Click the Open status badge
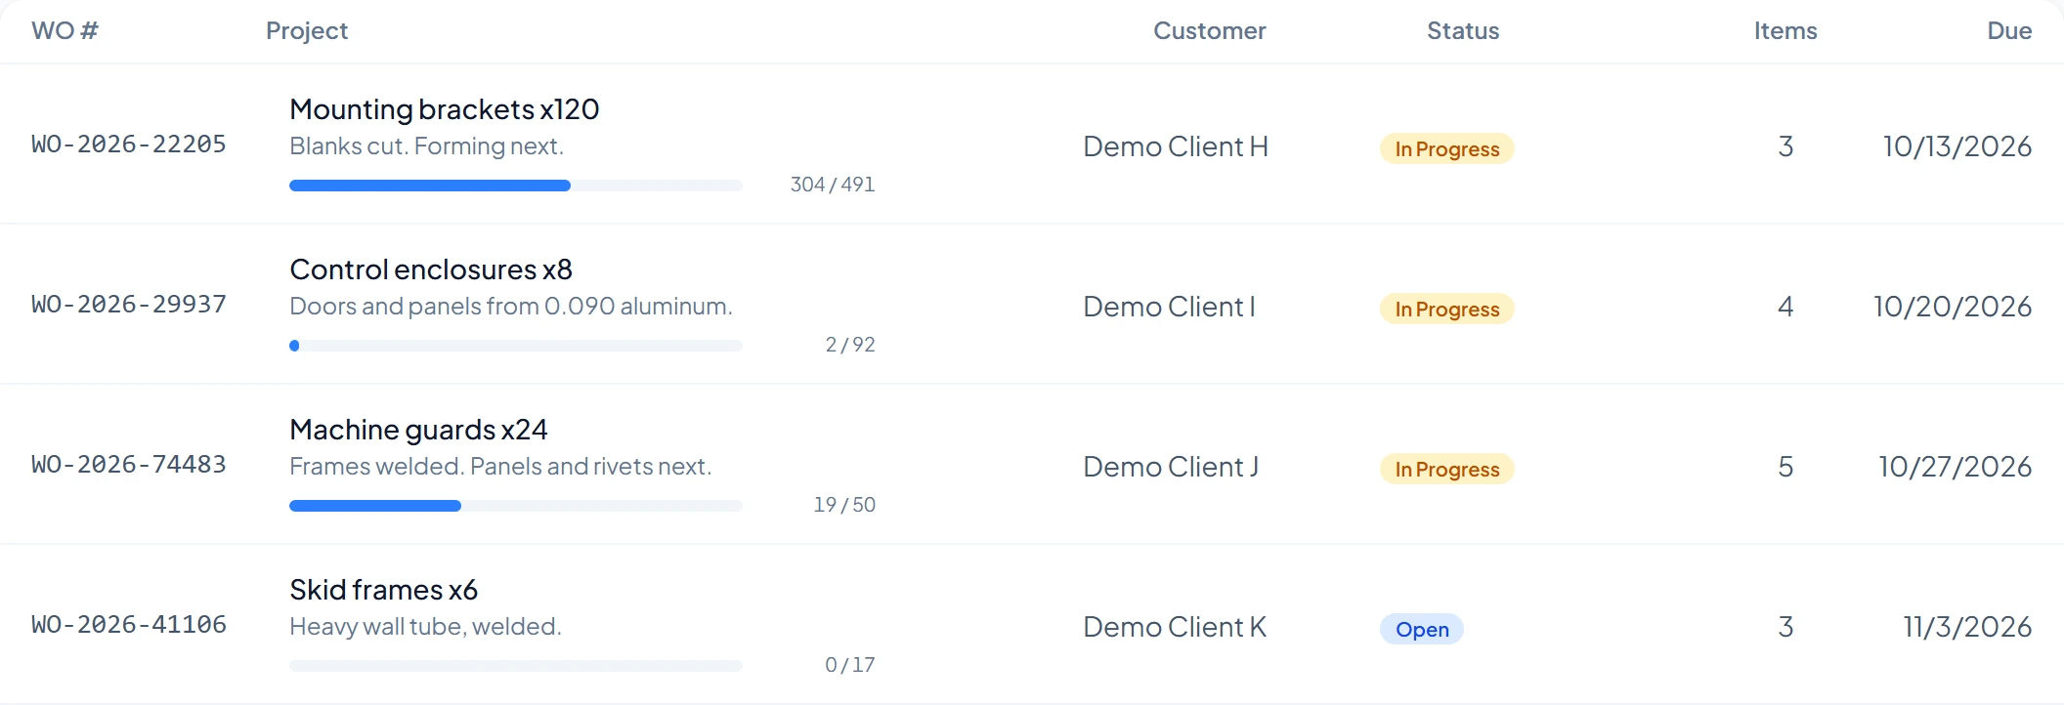This screenshot has width=2064, height=705. pos(1422,629)
